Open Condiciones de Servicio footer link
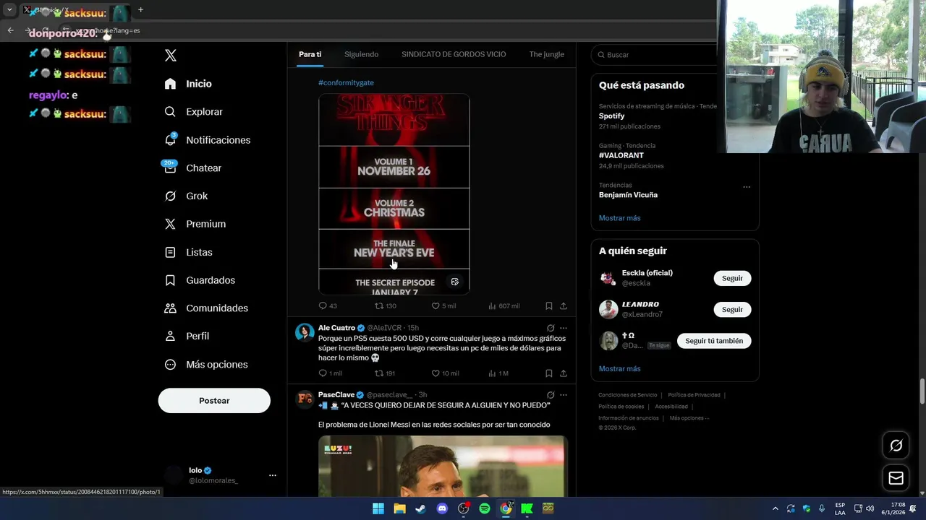 click(628, 395)
